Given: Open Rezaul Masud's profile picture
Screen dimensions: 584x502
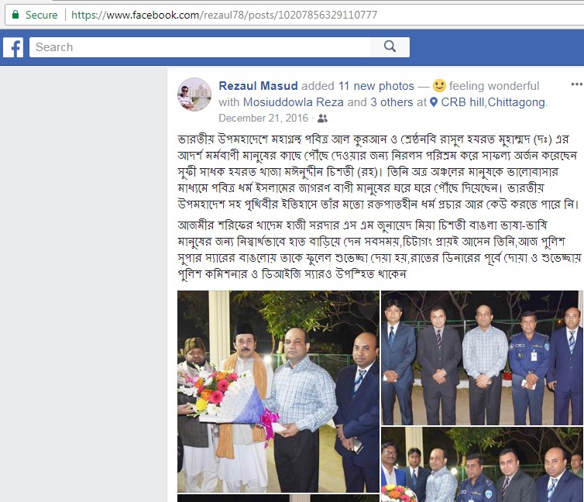Looking at the screenshot, I should (194, 95).
